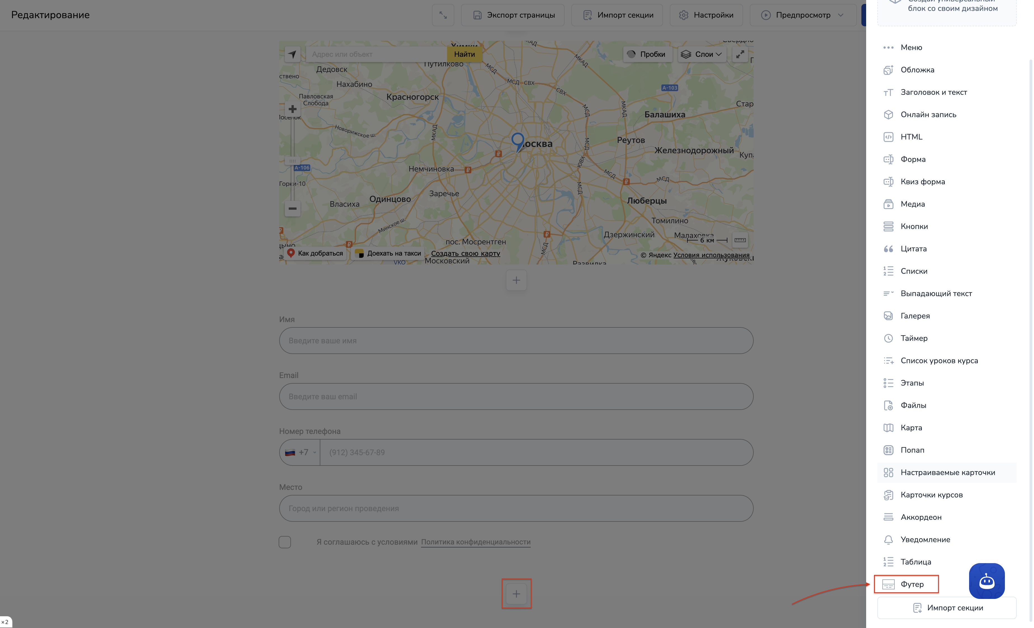Click the Экспорт страницы button

click(513, 15)
